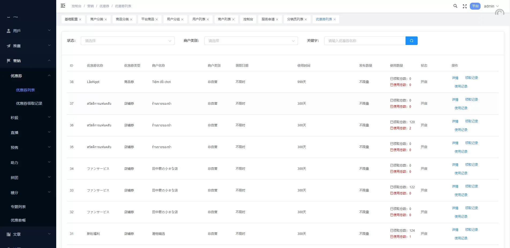Expand the 用户 sidebar menu

tap(28, 31)
